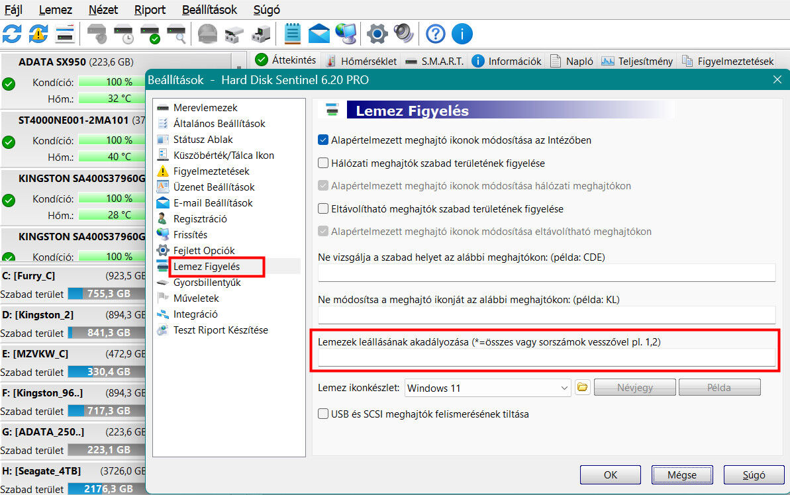Open the Lemez menu
The image size is (790, 495).
coord(56,9)
